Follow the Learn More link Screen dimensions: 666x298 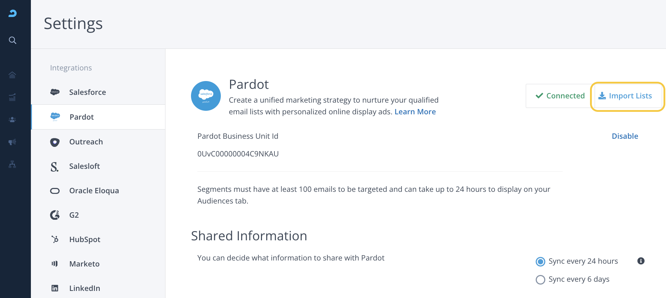click(415, 112)
